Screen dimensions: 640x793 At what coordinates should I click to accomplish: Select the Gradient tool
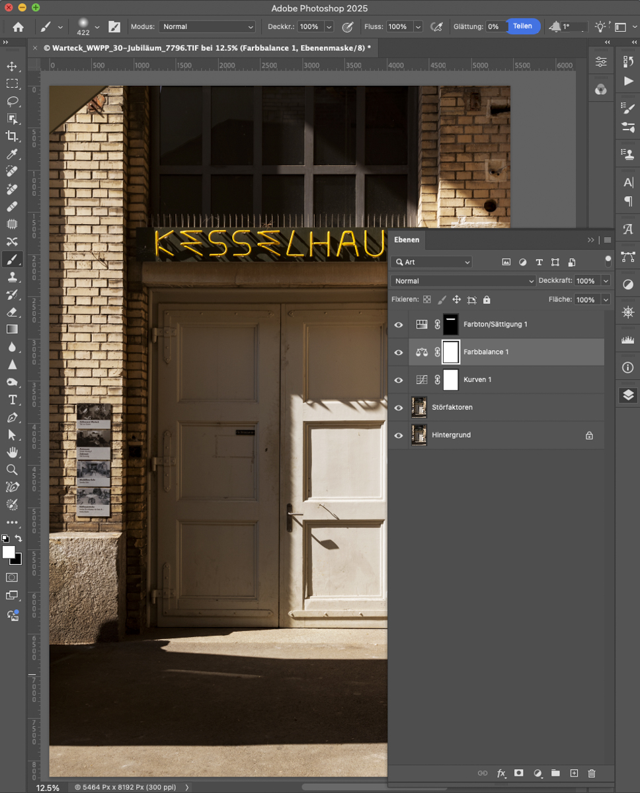[13, 328]
